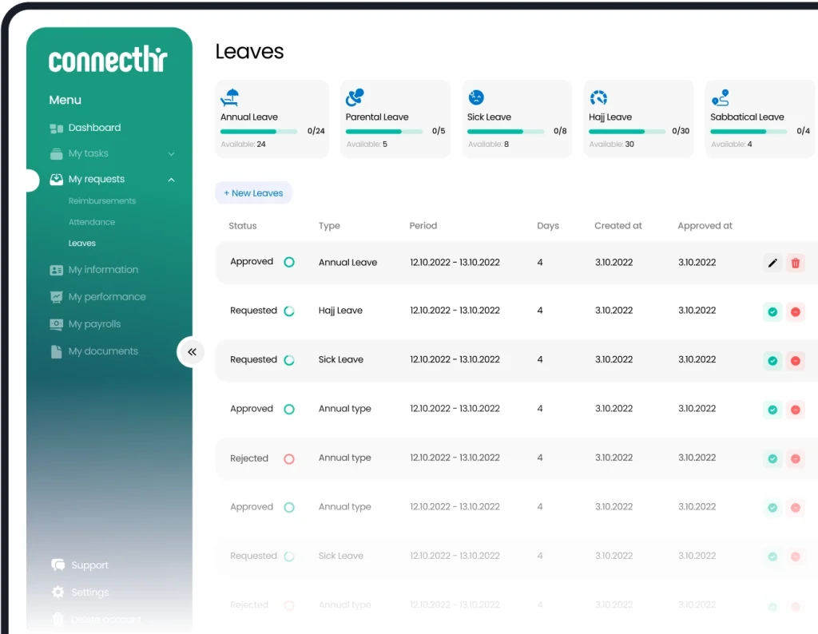Viewport: 818px width, 634px height.
Task: Click red minus on first Rejected Annual type row
Action: click(x=796, y=459)
